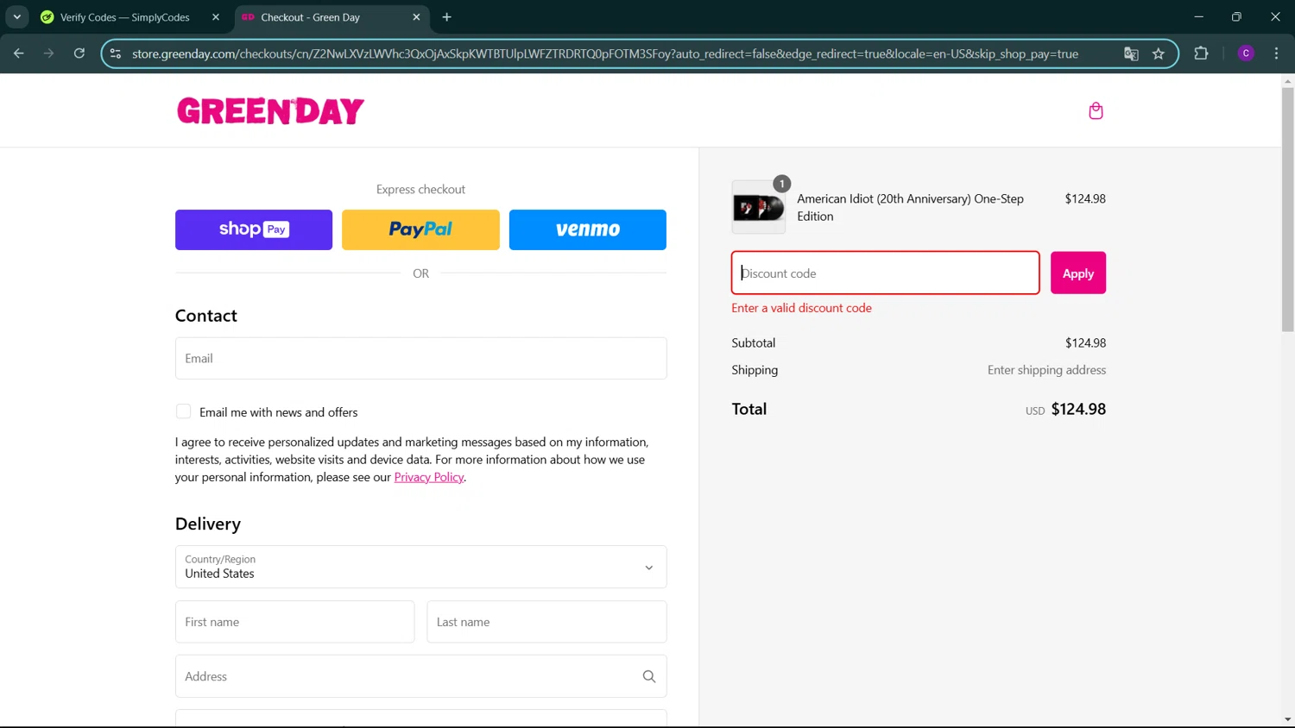Screen dimensions: 1295x728
Task: Open site information icon in address bar
Action: (x=116, y=53)
